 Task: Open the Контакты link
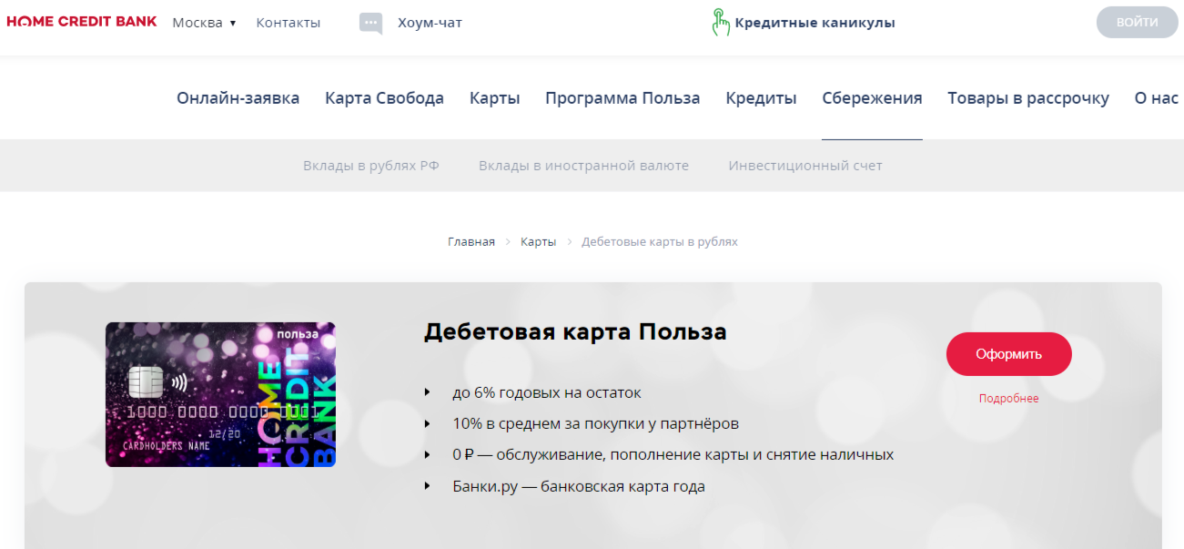[x=288, y=23]
